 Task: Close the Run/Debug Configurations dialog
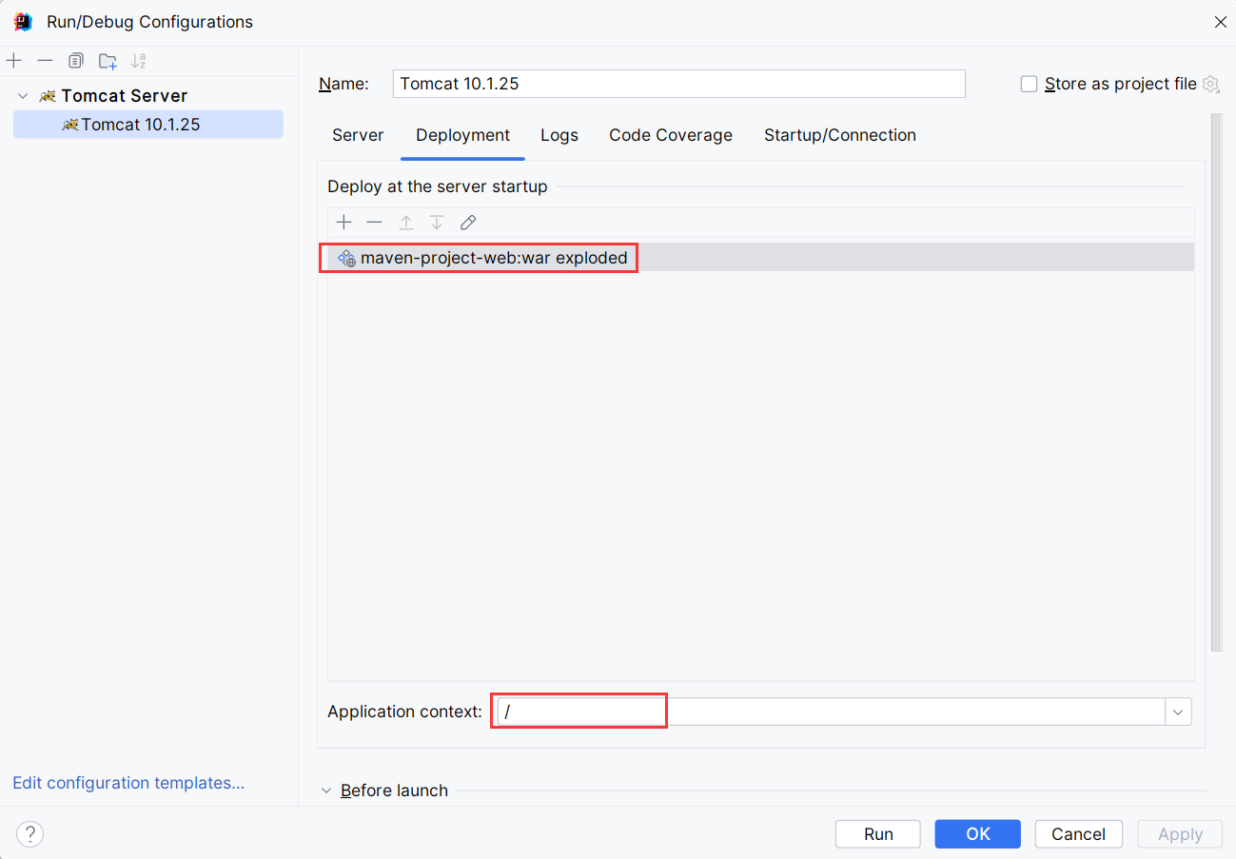pos(1220,22)
